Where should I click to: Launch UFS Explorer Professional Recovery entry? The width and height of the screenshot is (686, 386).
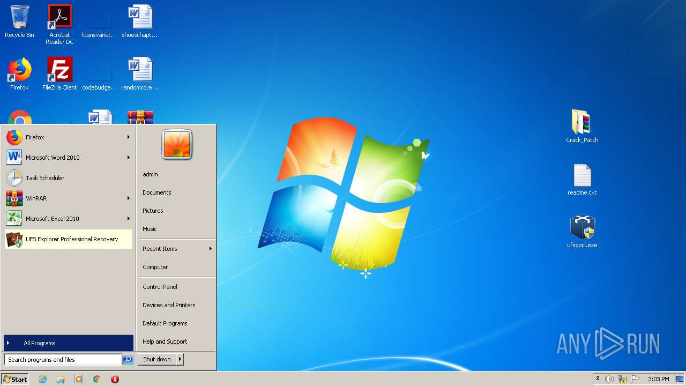point(69,239)
